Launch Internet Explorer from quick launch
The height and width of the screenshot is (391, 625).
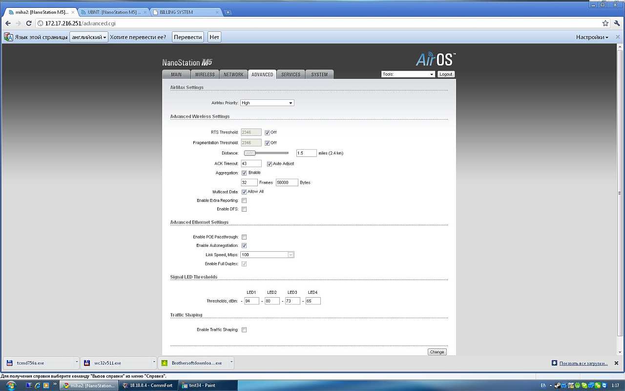(38, 385)
